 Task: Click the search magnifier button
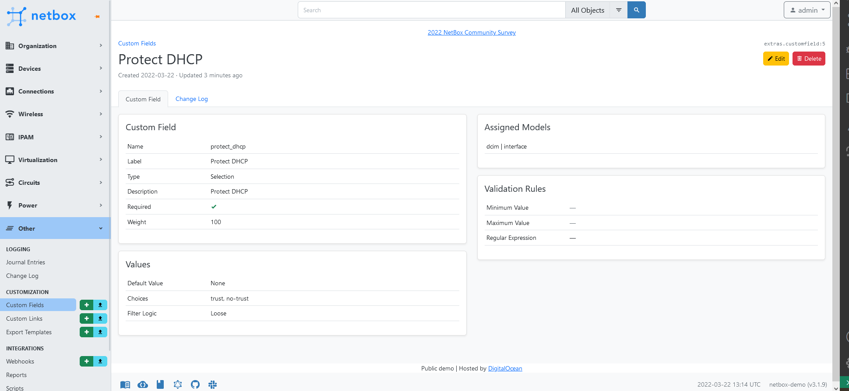(x=637, y=10)
